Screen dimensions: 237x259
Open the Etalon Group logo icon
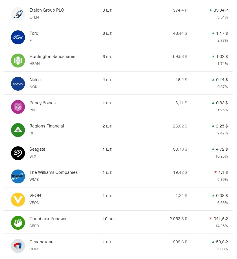pyautogui.click(x=18, y=14)
